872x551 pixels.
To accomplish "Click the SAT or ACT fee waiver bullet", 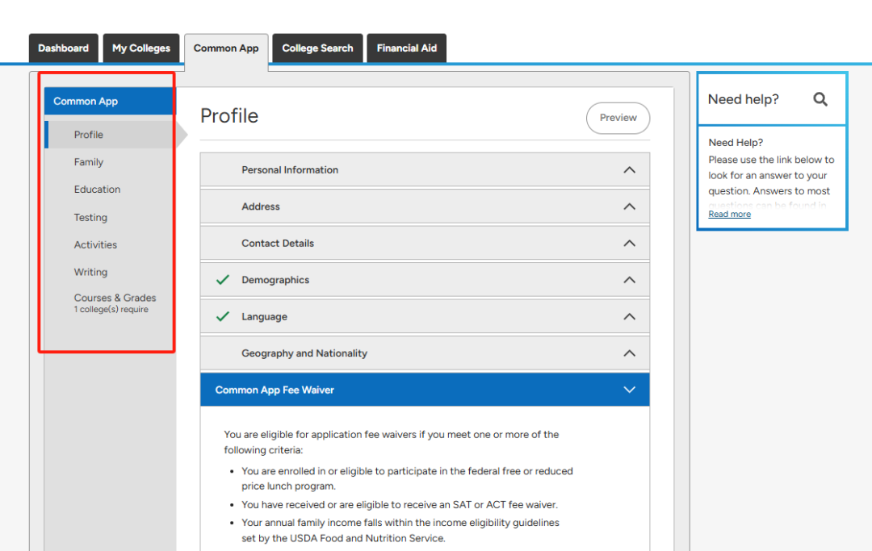I will click(x=400, y=505).
